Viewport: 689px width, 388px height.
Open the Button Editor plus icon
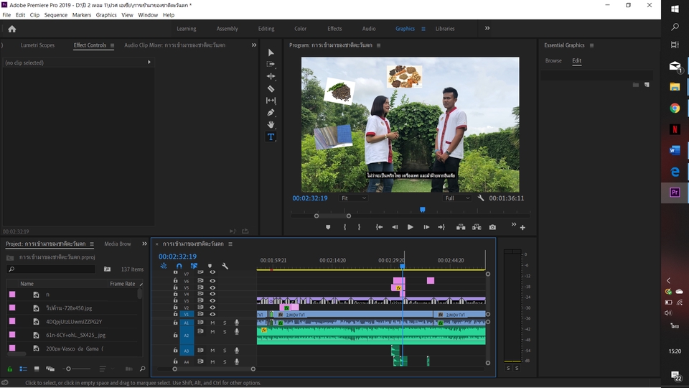[x=522, y=228]
